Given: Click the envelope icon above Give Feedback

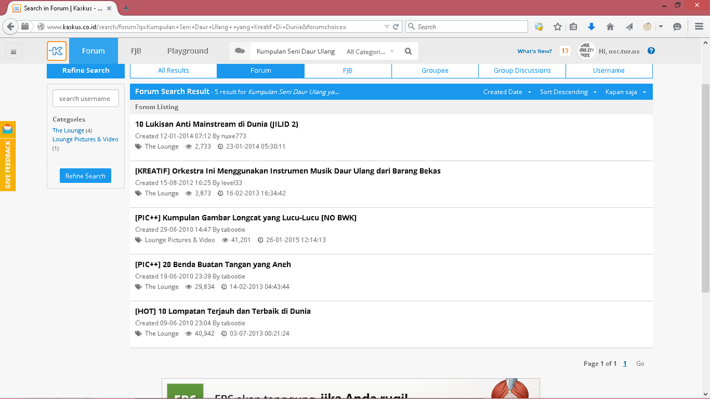Looking at the screenshot, I should pyautogui.click(x=7, y=129).
